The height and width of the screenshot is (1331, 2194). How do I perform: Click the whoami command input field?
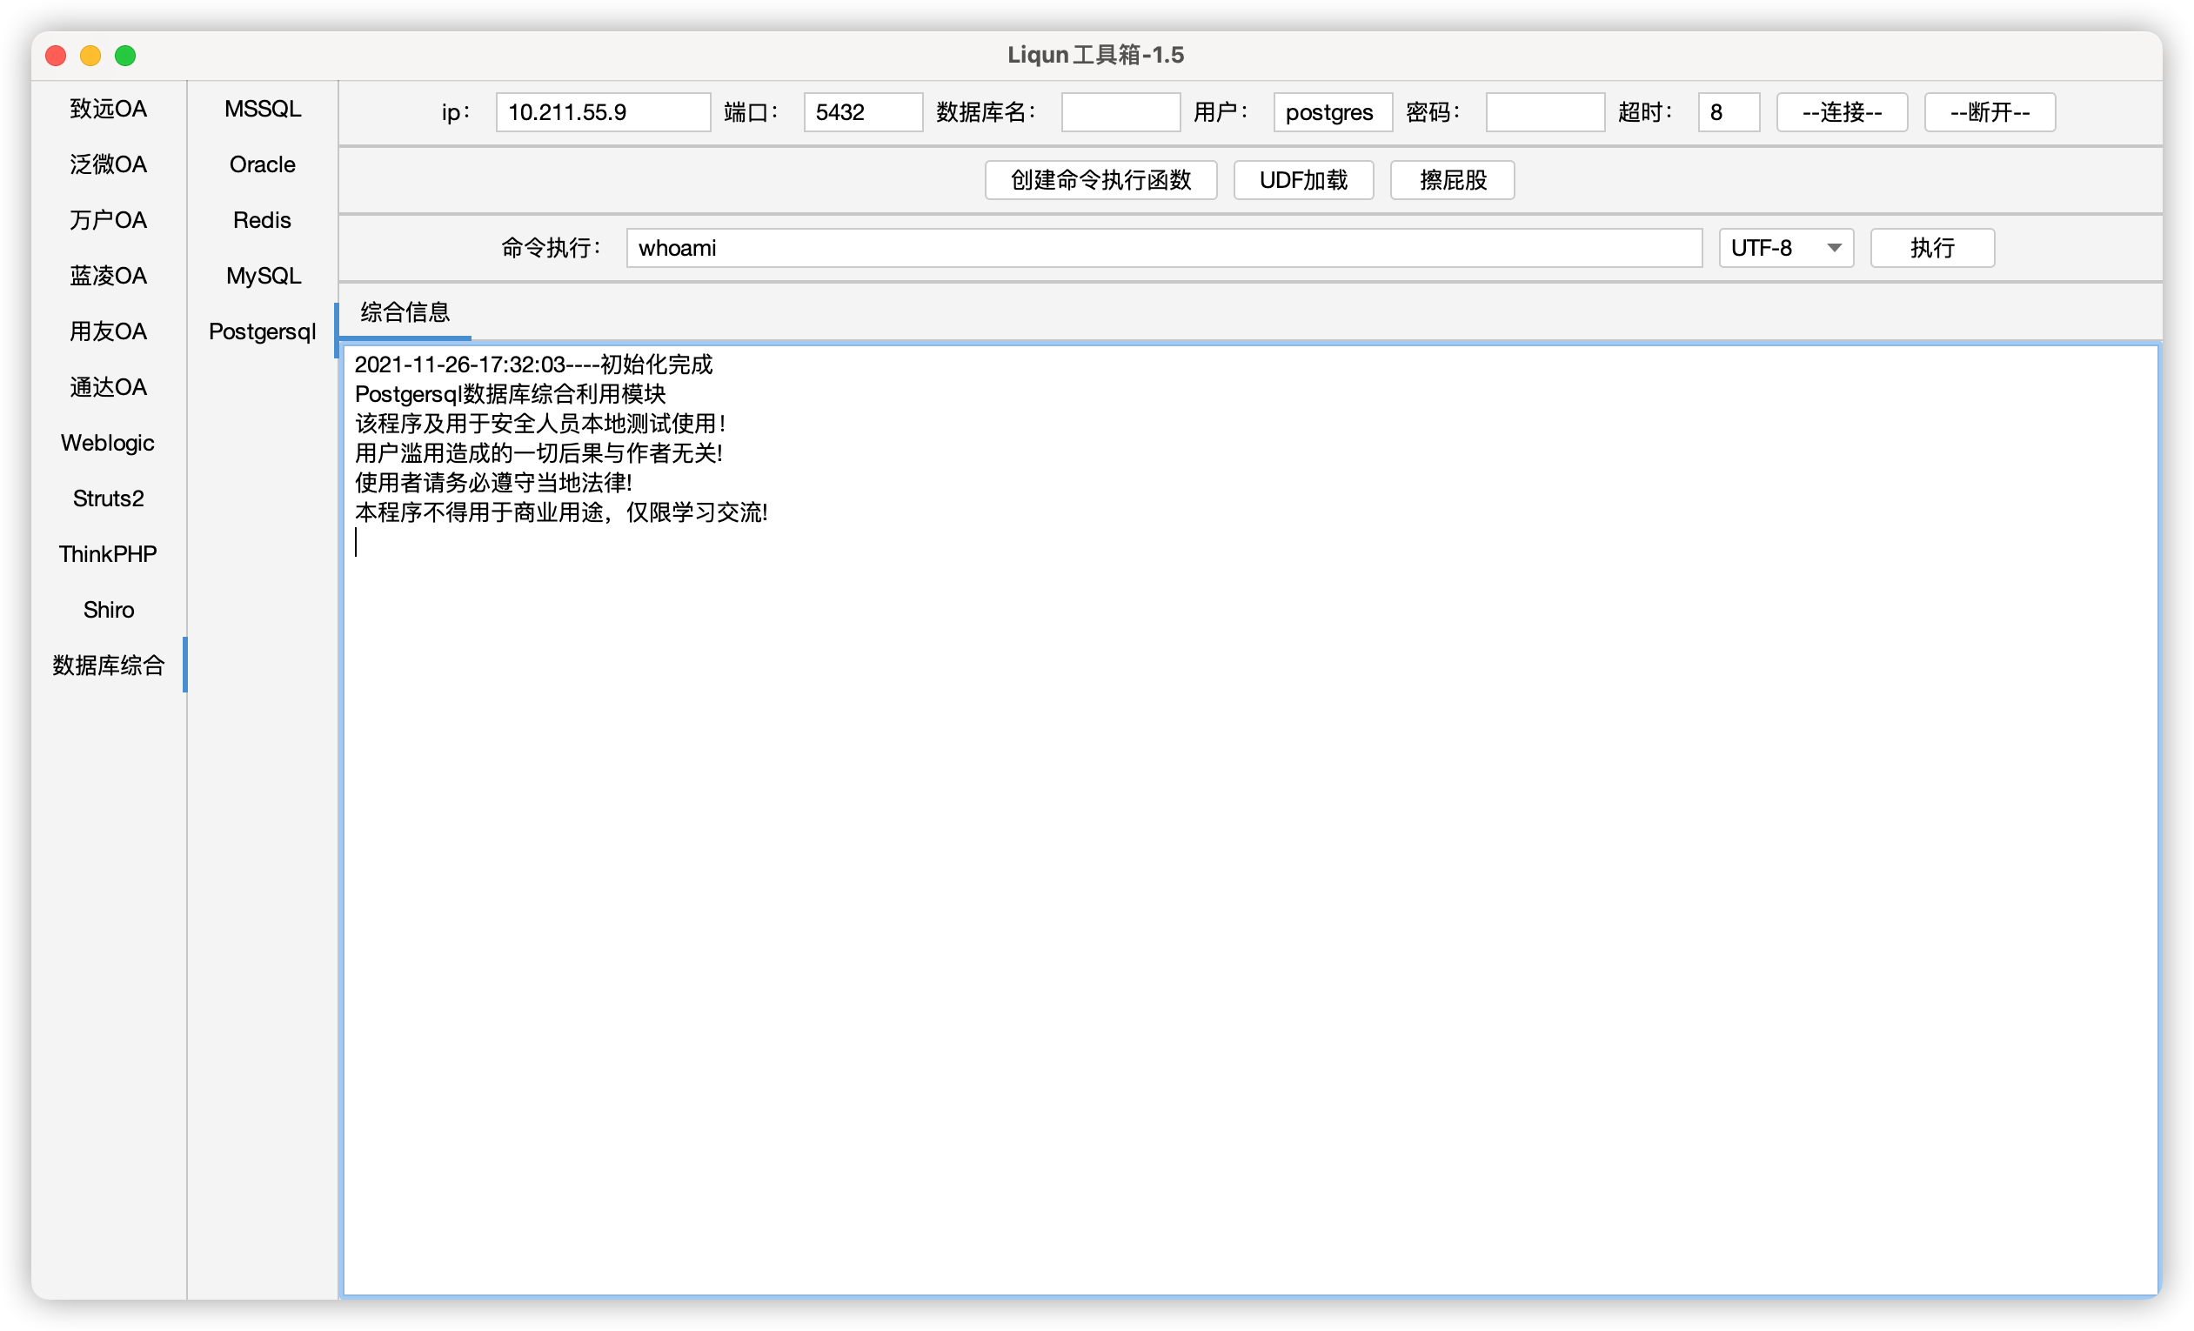click(1163, 248)
